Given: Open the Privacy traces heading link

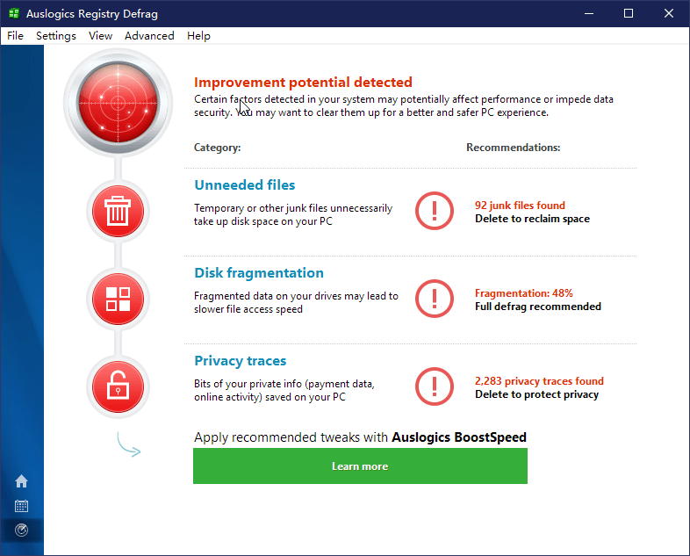Looking at the screenshot, I should point(241,360).
